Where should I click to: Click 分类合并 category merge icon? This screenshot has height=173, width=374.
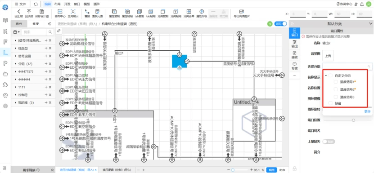click(x=189, y=11)
